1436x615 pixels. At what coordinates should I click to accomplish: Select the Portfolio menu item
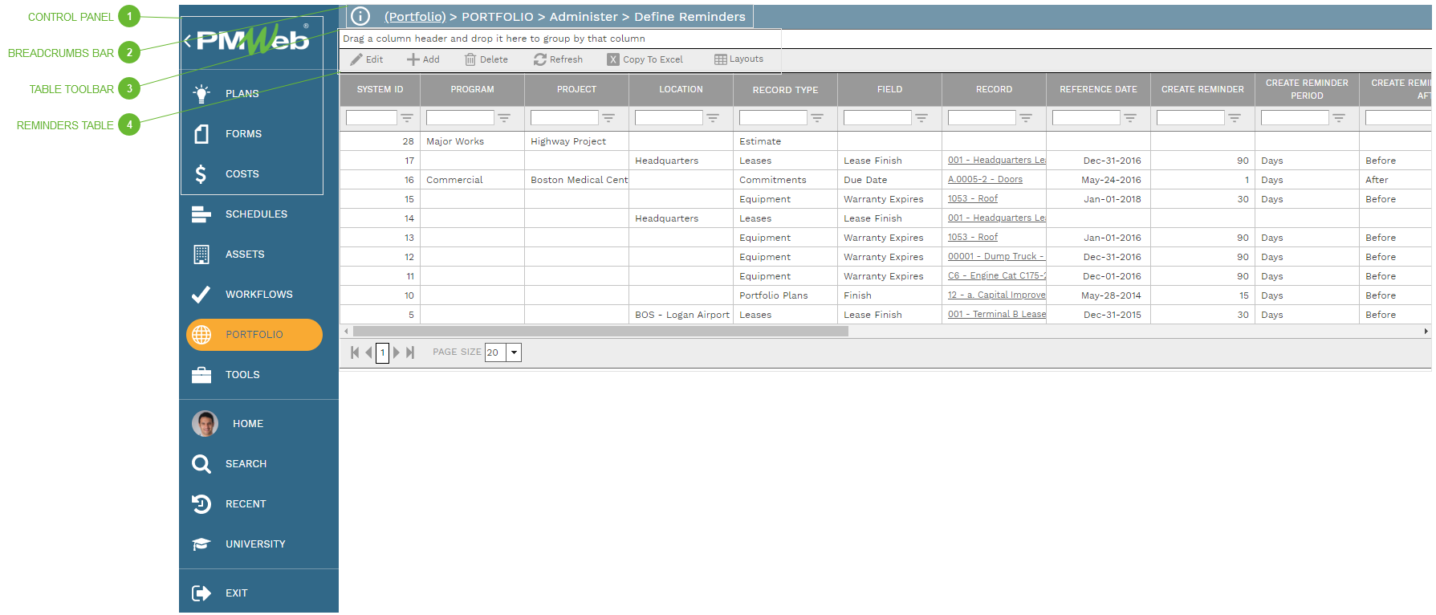254,335
